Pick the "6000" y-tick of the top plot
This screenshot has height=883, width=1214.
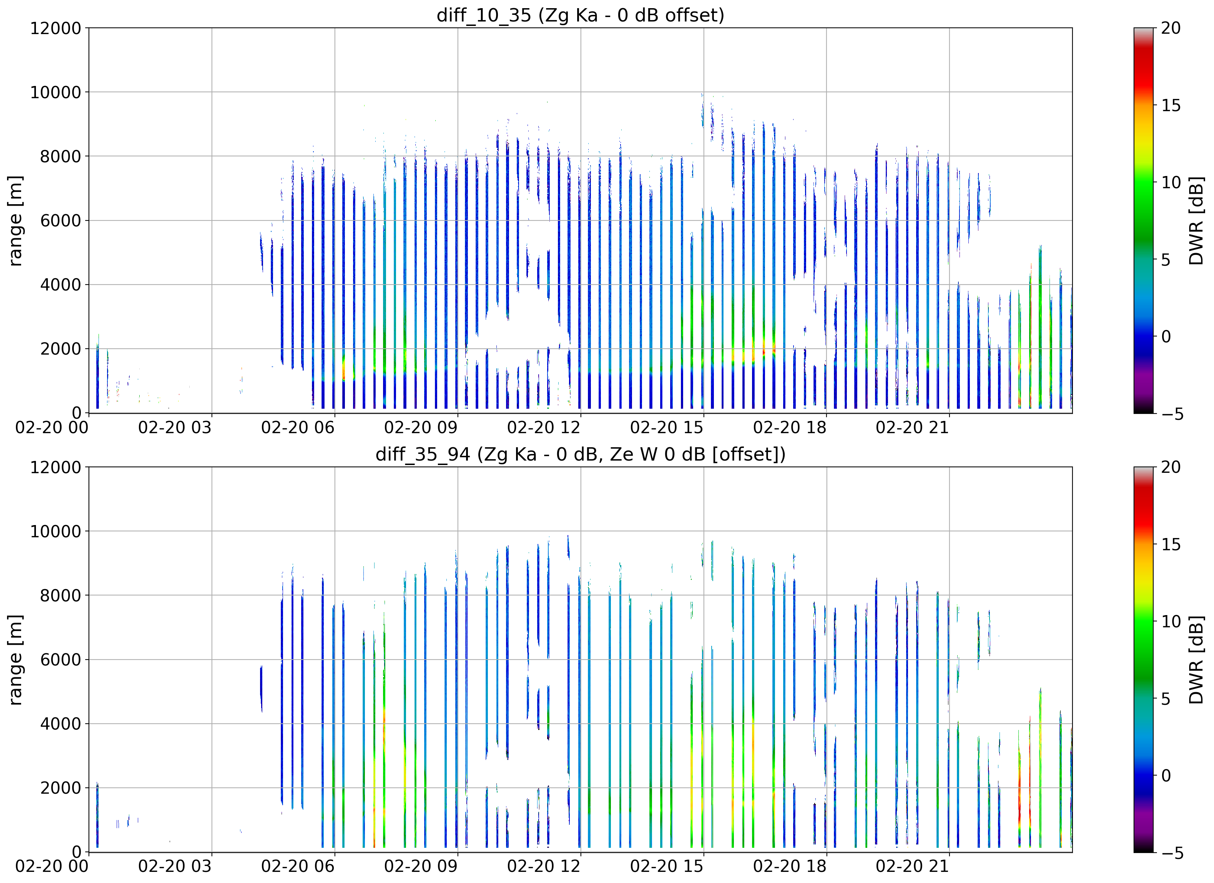61,220
